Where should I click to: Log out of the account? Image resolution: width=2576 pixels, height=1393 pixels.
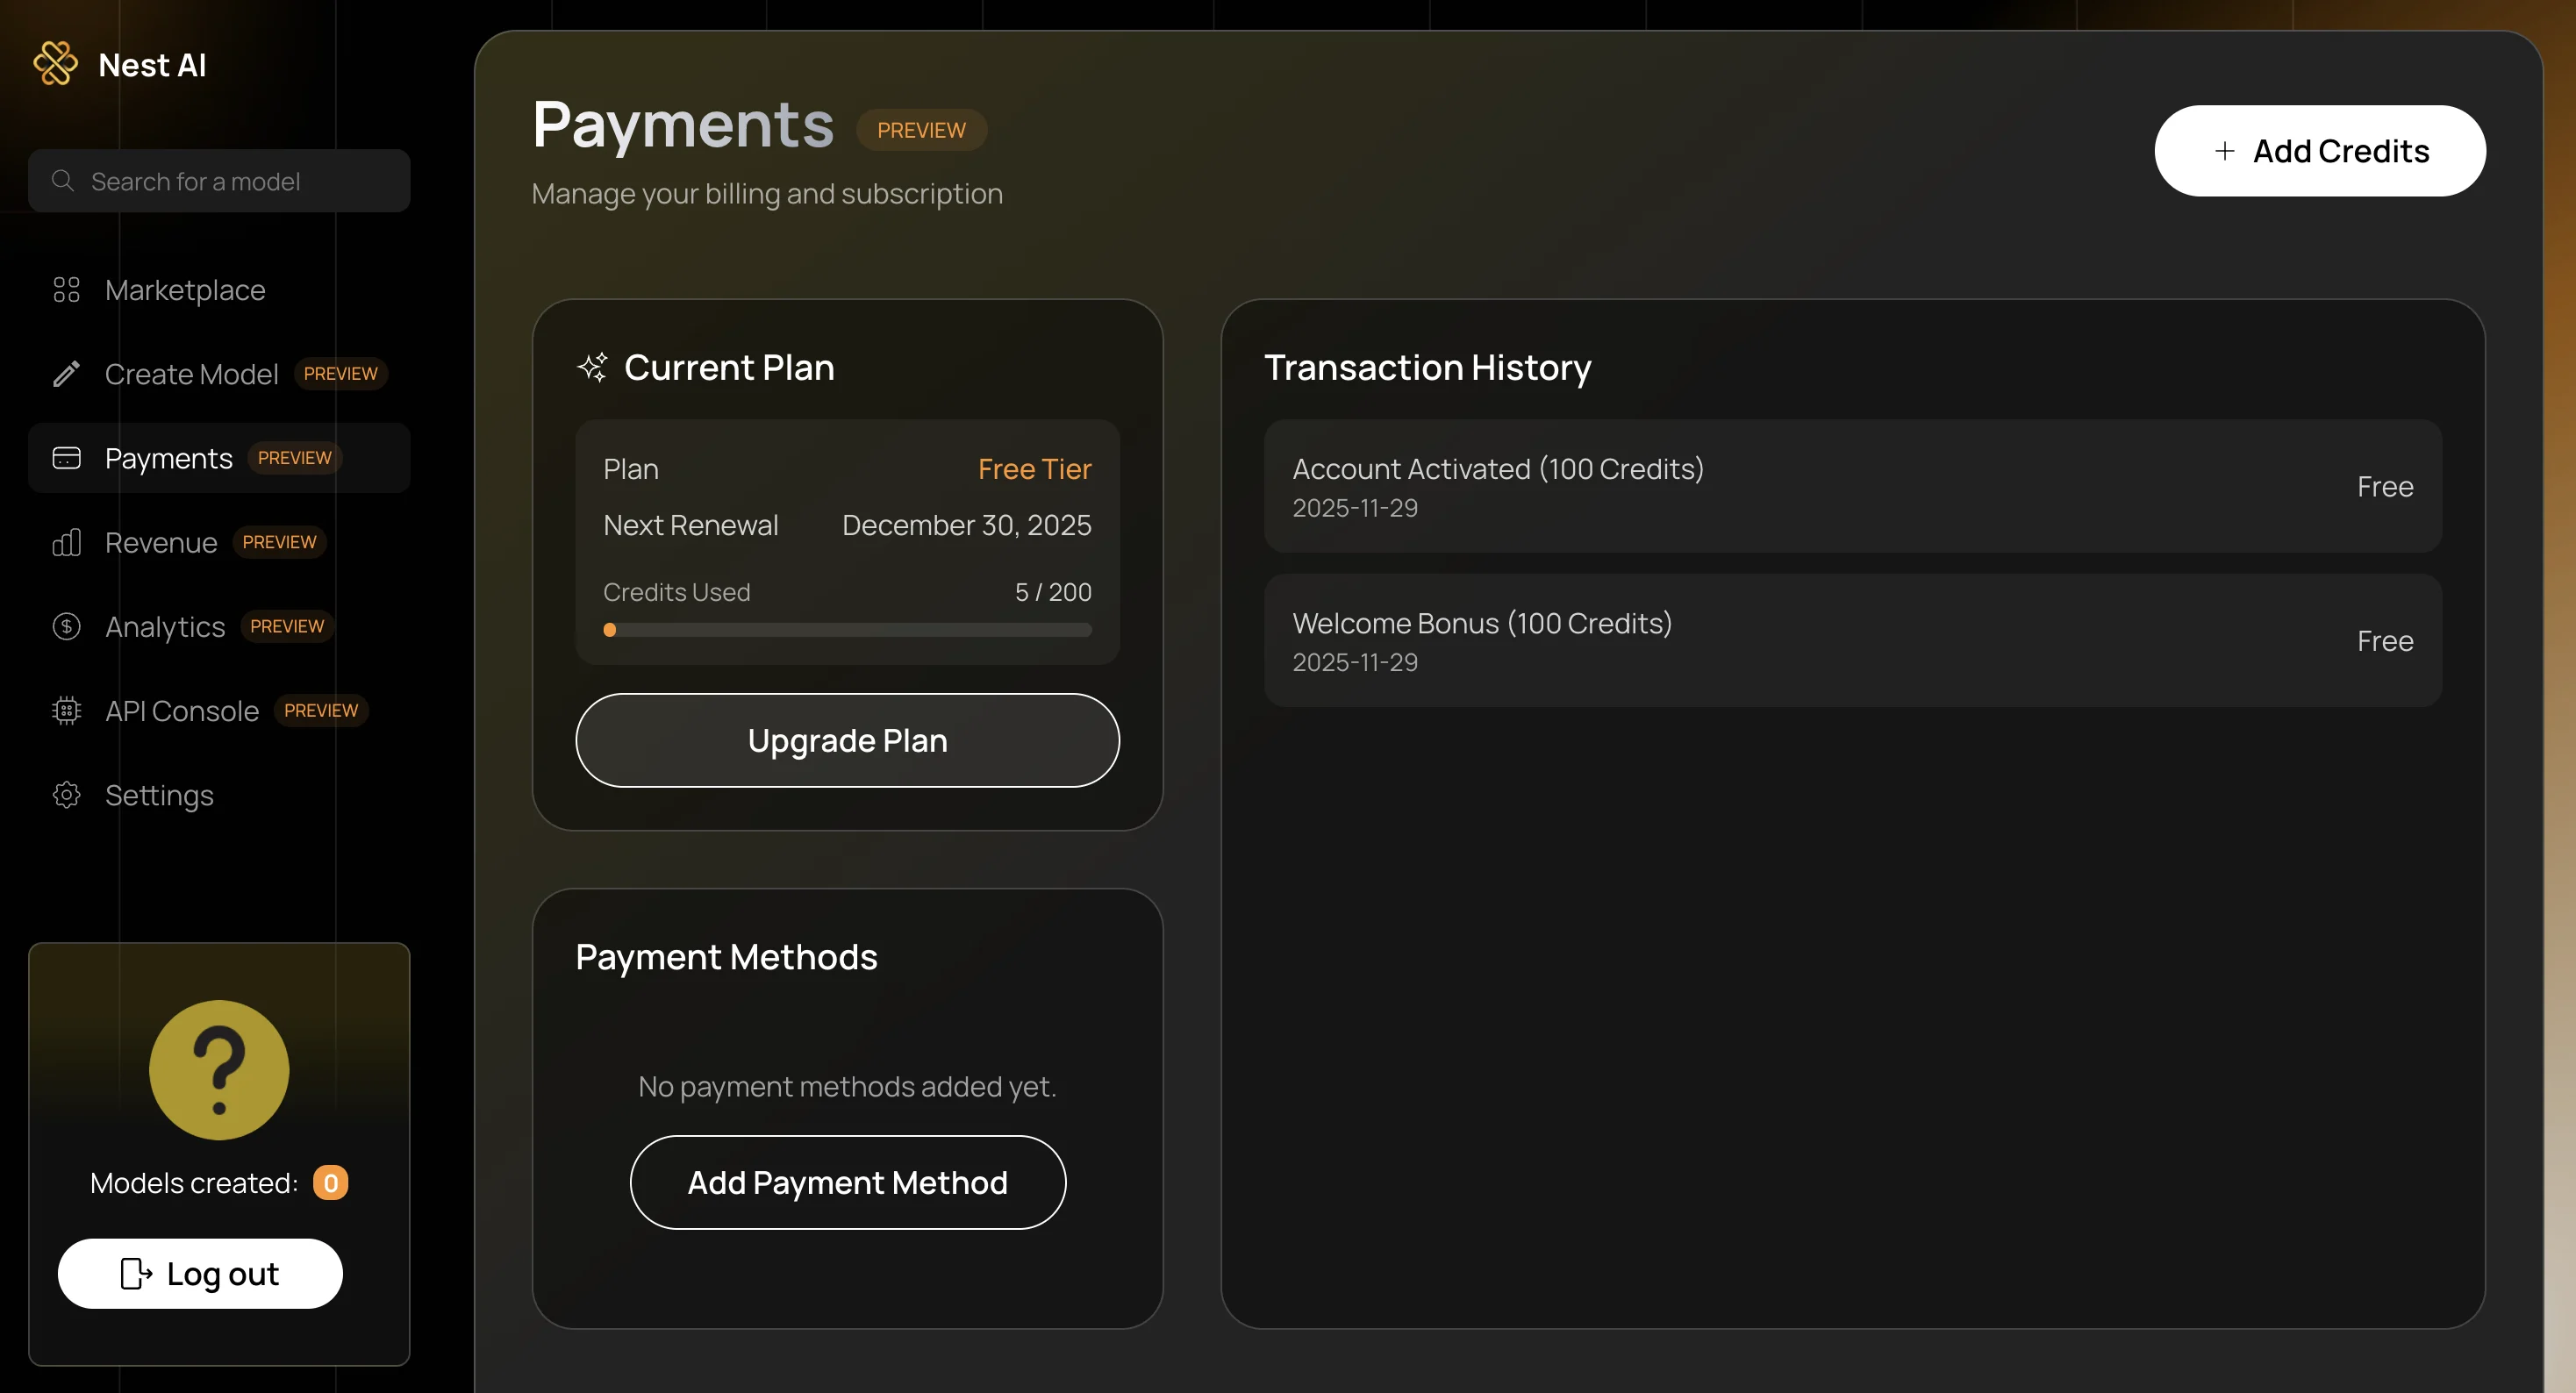[x=200, y=1273]
